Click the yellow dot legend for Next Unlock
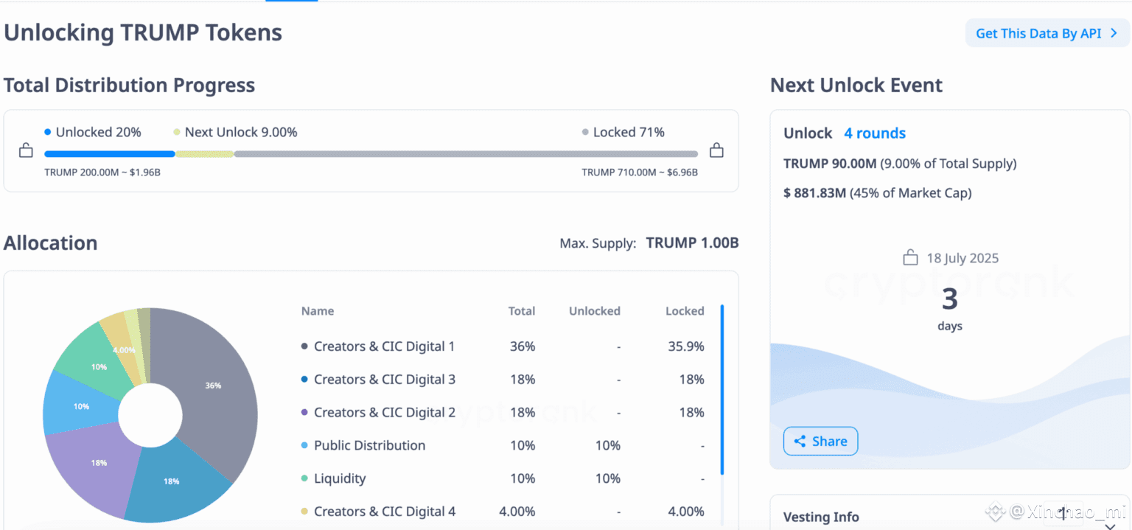This screenshot has height=530, width=1132. point(177,133)
